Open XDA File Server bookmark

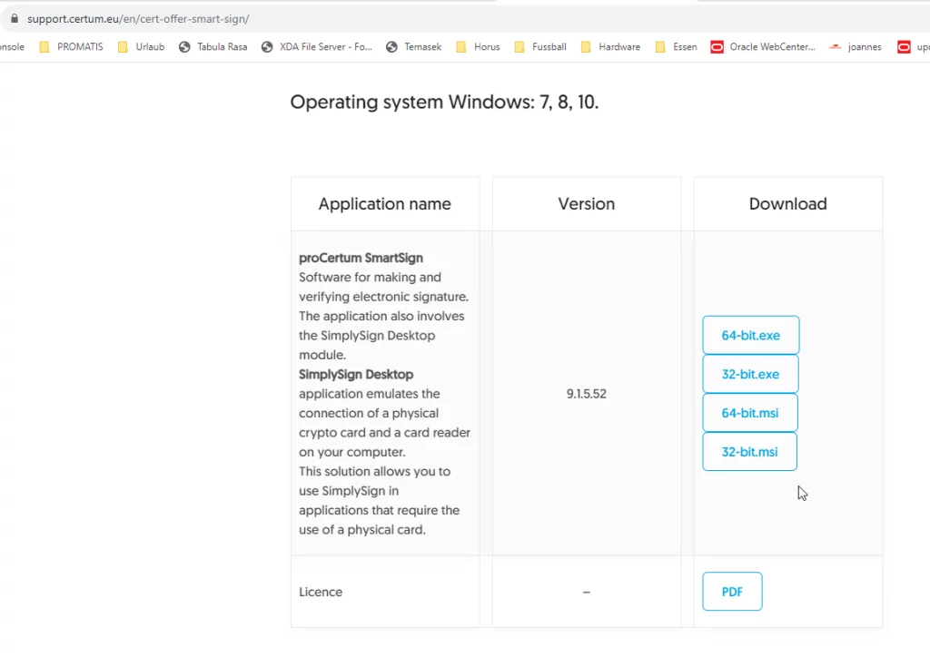(x=317, y=47)
